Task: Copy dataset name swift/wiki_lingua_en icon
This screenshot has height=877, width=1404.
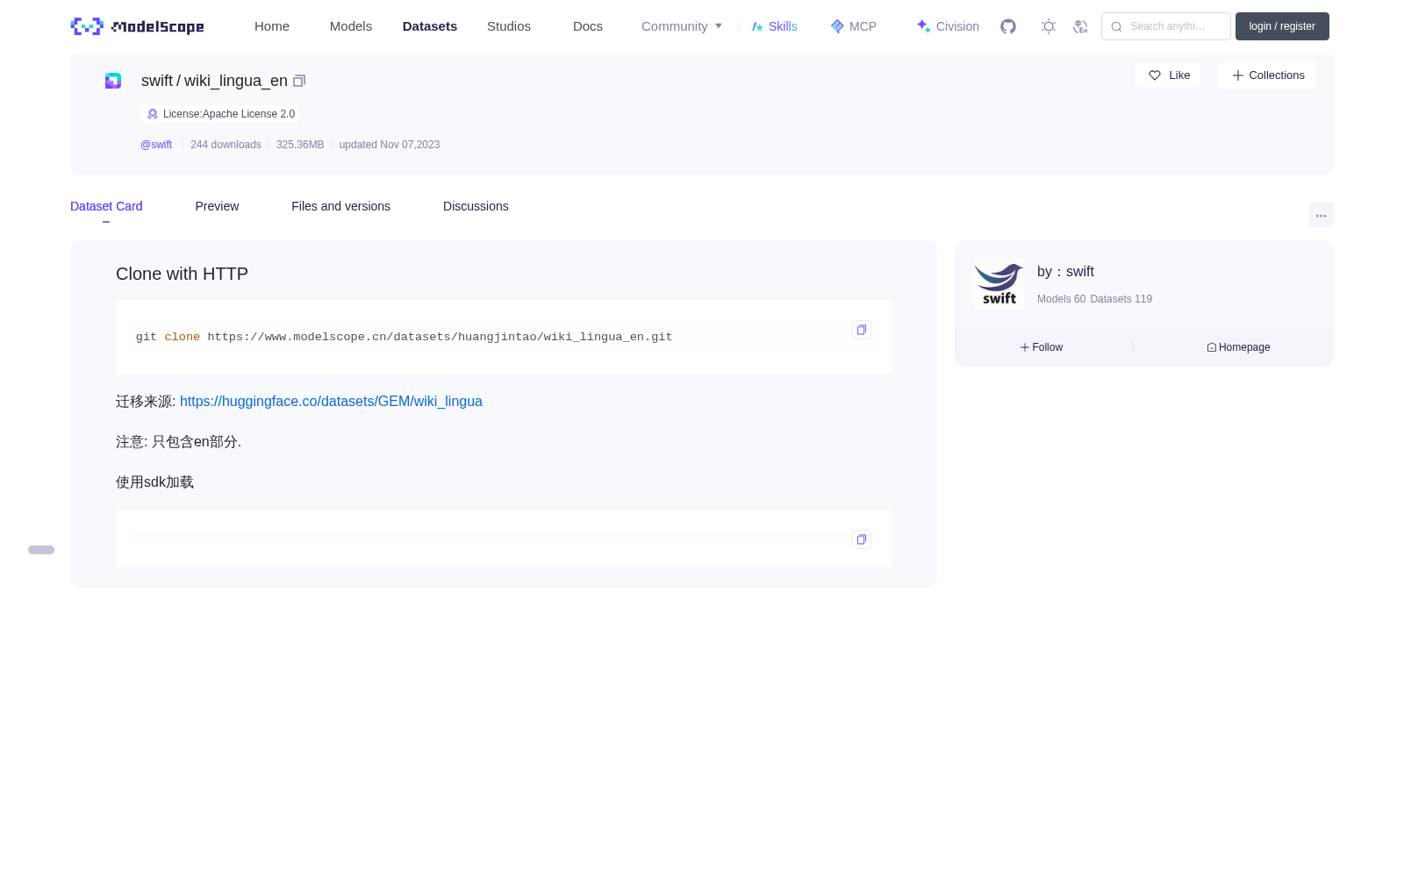Action: click(x=299, y=81)
